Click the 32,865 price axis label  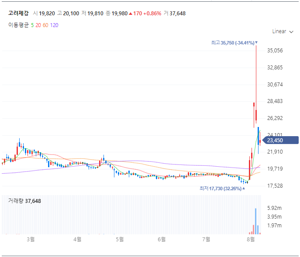click(x=275, y=68)
